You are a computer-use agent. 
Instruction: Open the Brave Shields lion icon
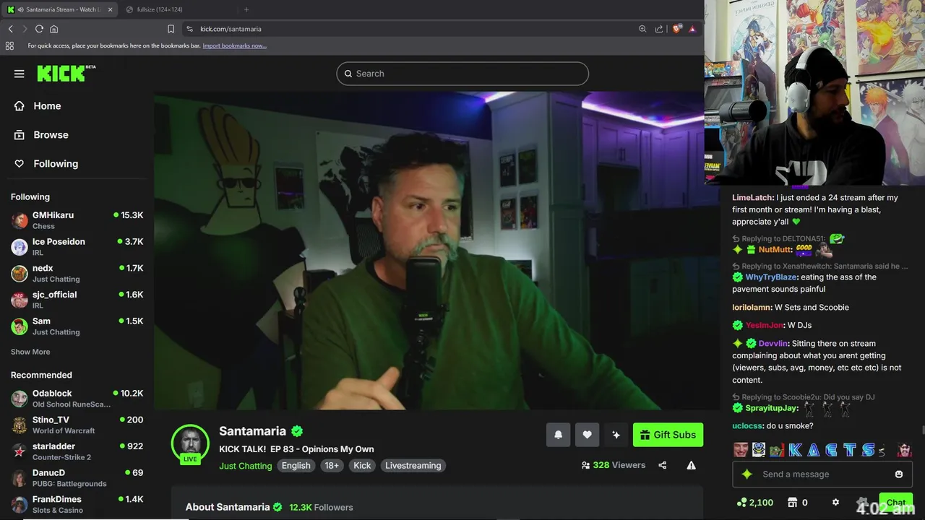(x=677, y=29)
